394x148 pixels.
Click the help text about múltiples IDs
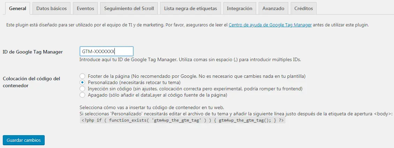point(190,59)
